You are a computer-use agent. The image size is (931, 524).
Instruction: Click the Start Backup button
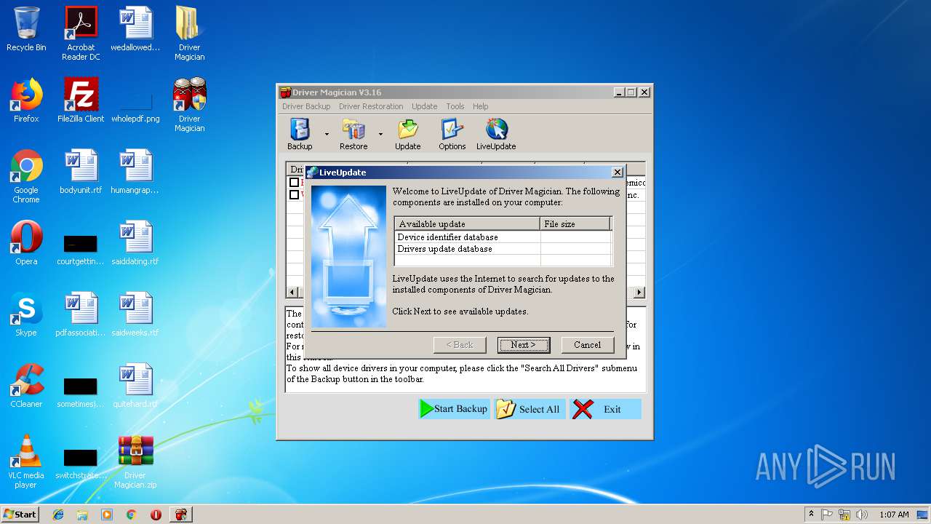454,409
